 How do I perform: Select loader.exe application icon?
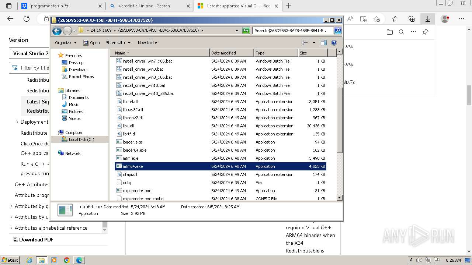pyautogui.click(x=119, y=142)
